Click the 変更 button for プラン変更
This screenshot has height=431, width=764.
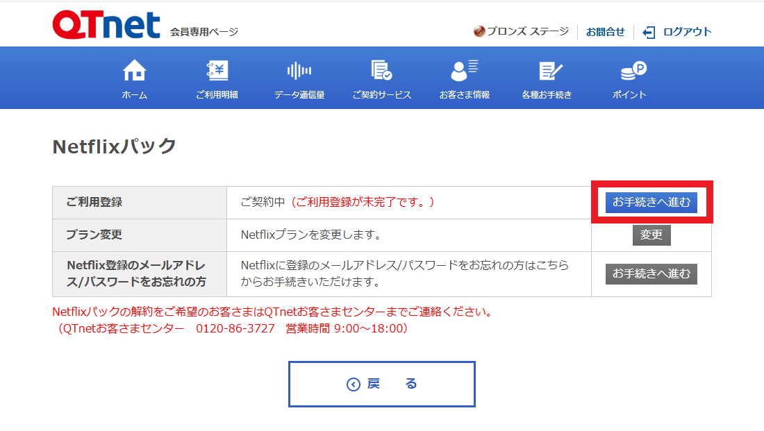[651, 235]
